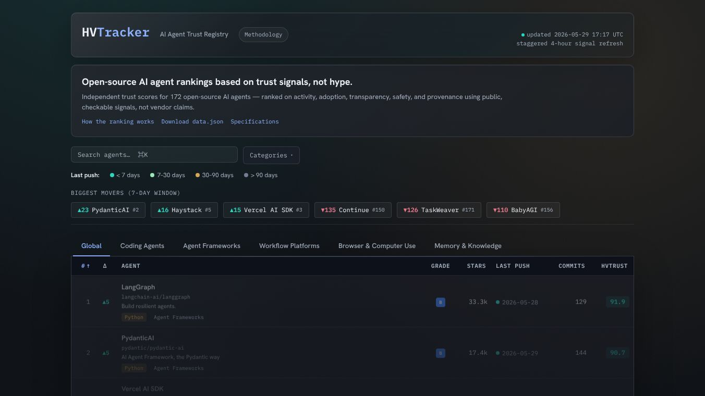Screen dimensions: 705x396
Task: Click the '7-30 days' legend item
Action: (167, 175)
